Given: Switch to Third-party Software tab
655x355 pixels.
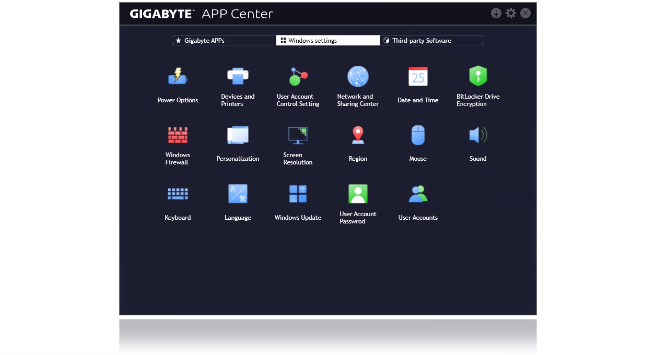Looking at the screenshot, I should pyautogui.click(x=431, y=40).
